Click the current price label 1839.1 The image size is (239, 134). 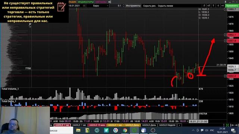pos(233,67)
